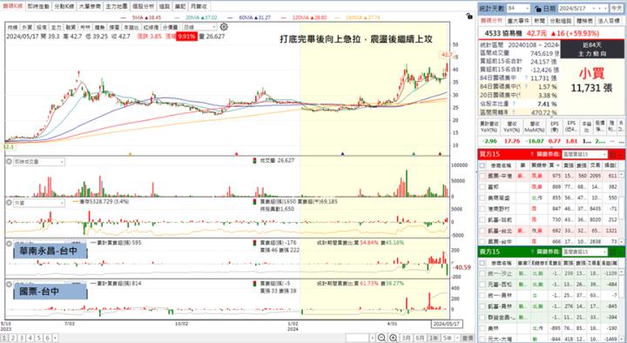Screen dimensions: 627x343
Task: Open the 日線 chart period dropdown
Action: pyautogui.click(x=199, y=27)
